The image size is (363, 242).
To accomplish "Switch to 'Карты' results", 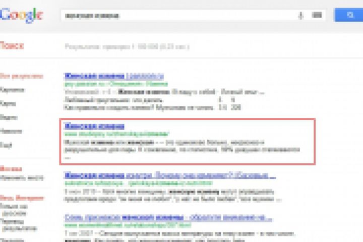I will (x=8, y=104).
